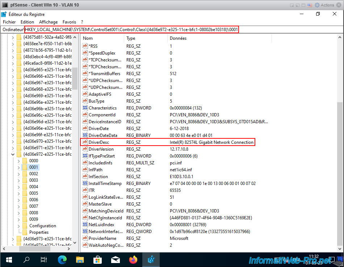Viewport: 344px width, 267px height.
Task: Open the Favoris menu
Action: pos(69,22)
